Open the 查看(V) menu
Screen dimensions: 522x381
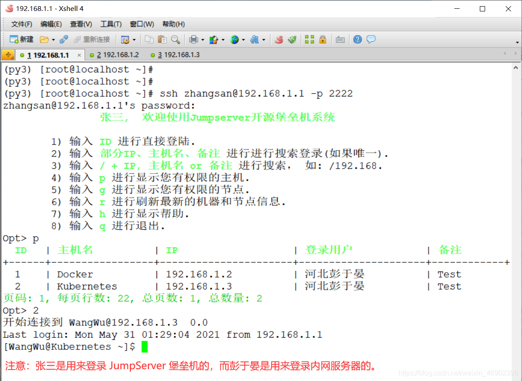pos(81,24)
